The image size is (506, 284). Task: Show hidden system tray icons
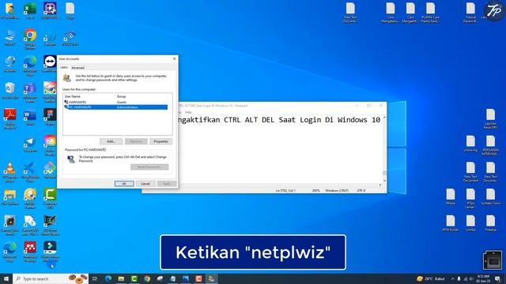click(452, 278)
